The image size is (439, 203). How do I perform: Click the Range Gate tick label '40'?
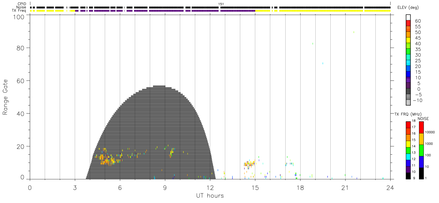(20, 113)
